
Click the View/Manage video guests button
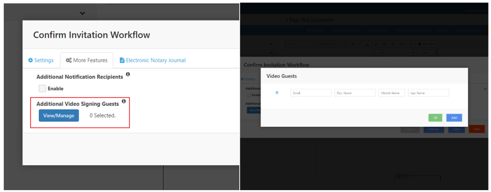tap(59, 115)
